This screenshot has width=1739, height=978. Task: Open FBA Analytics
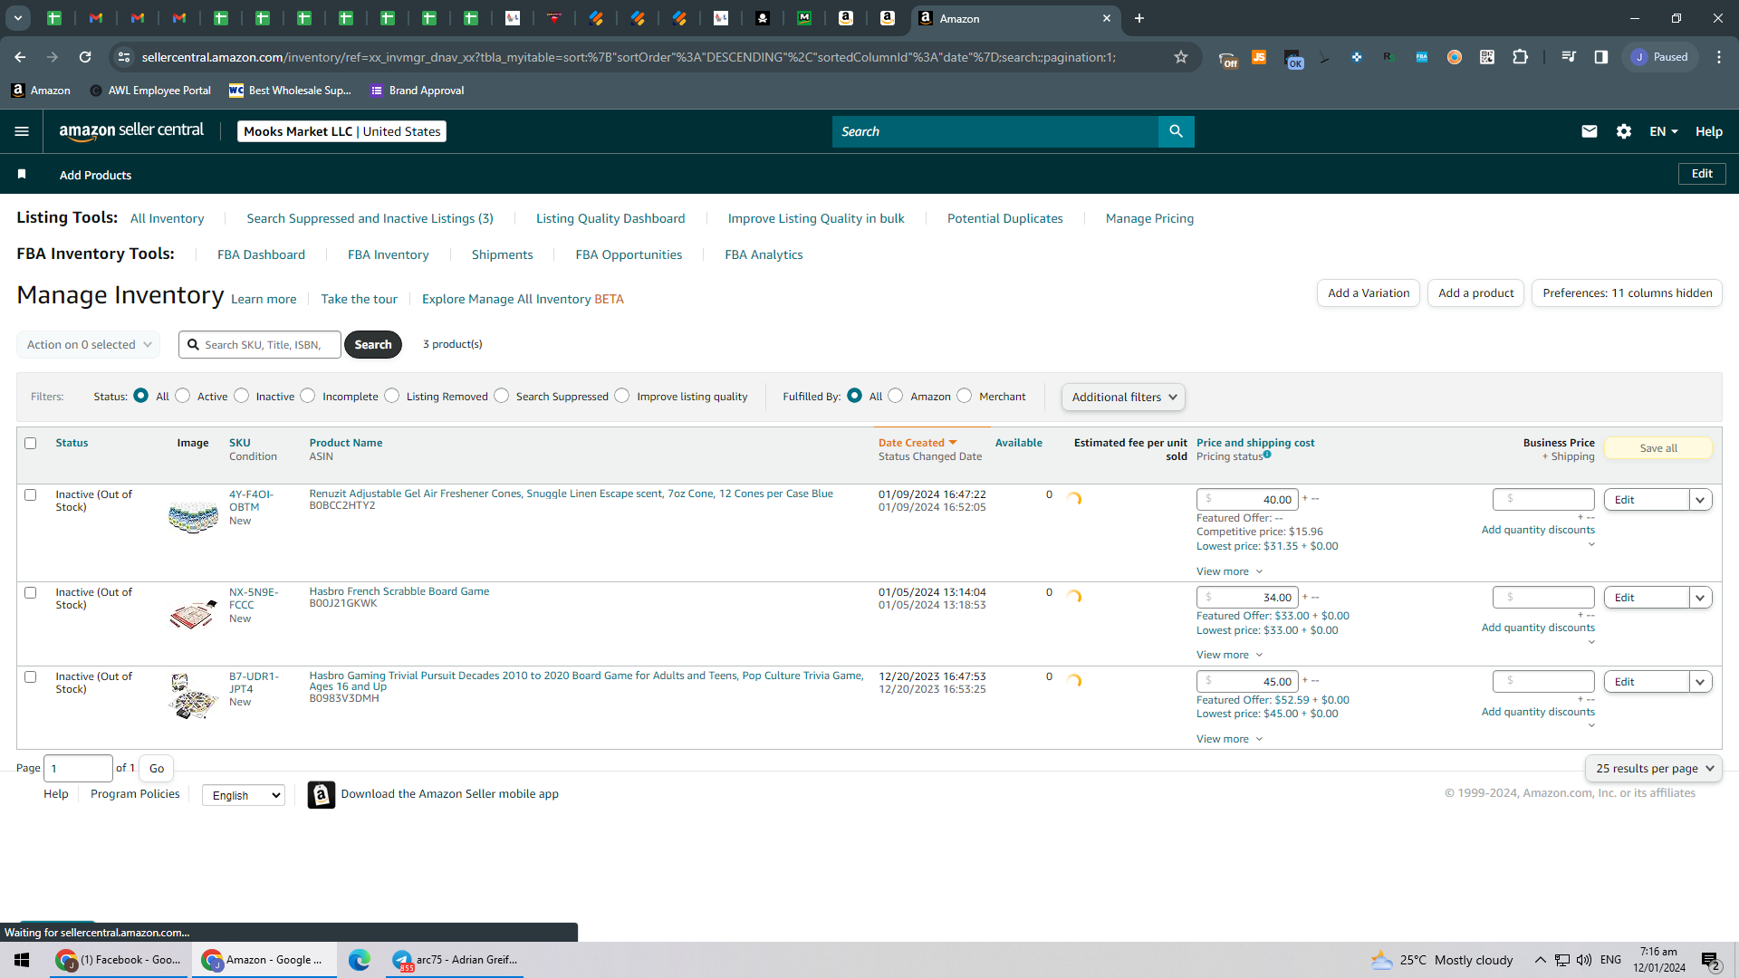(764, 254)
